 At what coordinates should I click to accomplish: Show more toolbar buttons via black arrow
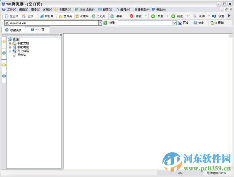(229, 16)
